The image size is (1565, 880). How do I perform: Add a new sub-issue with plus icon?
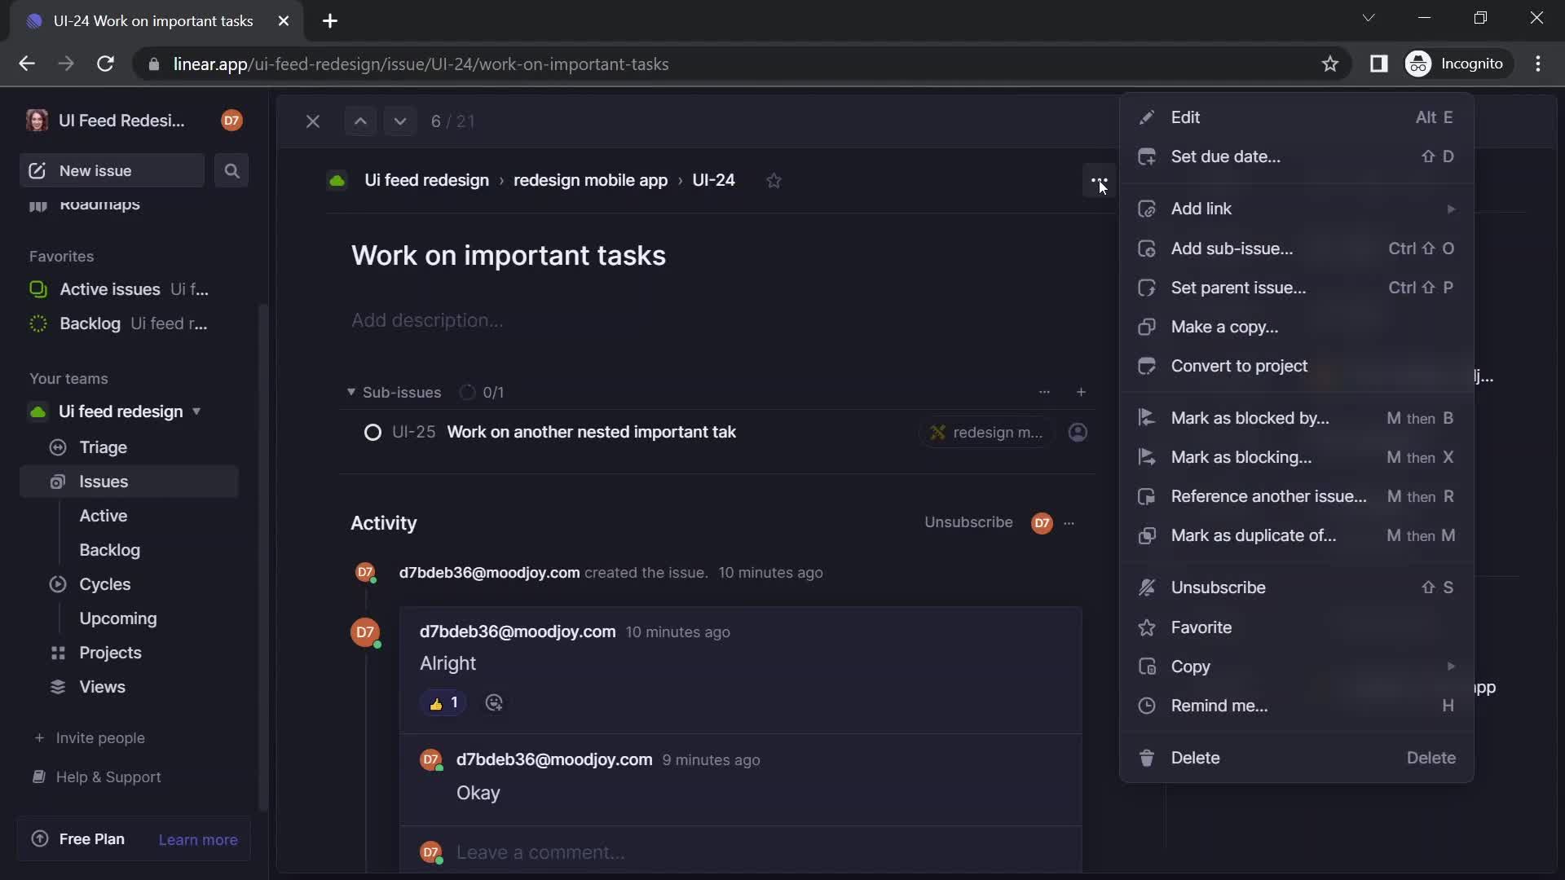(x=1081, y=392)
